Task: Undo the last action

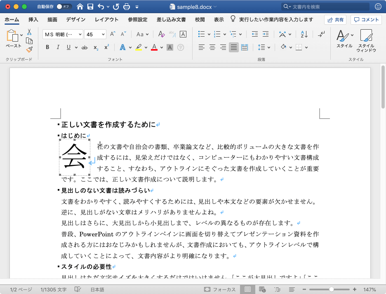Action: tap(101, 7)
